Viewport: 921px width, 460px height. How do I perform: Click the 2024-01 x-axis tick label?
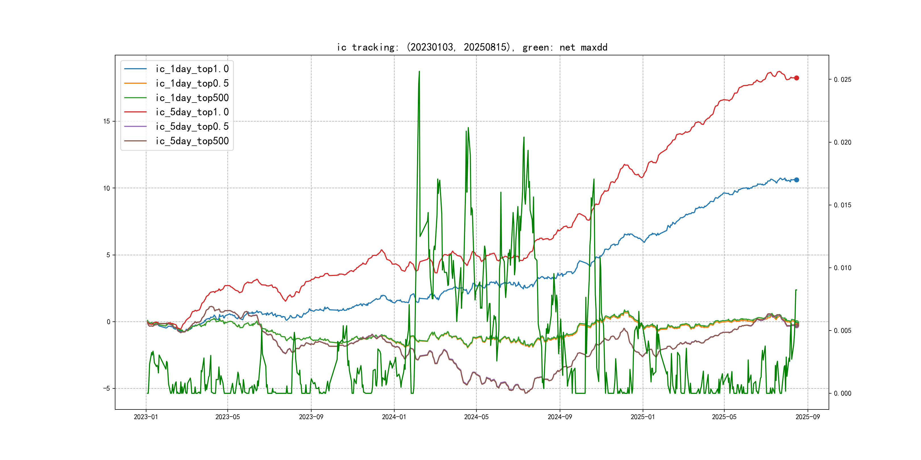tap(394, 417)
